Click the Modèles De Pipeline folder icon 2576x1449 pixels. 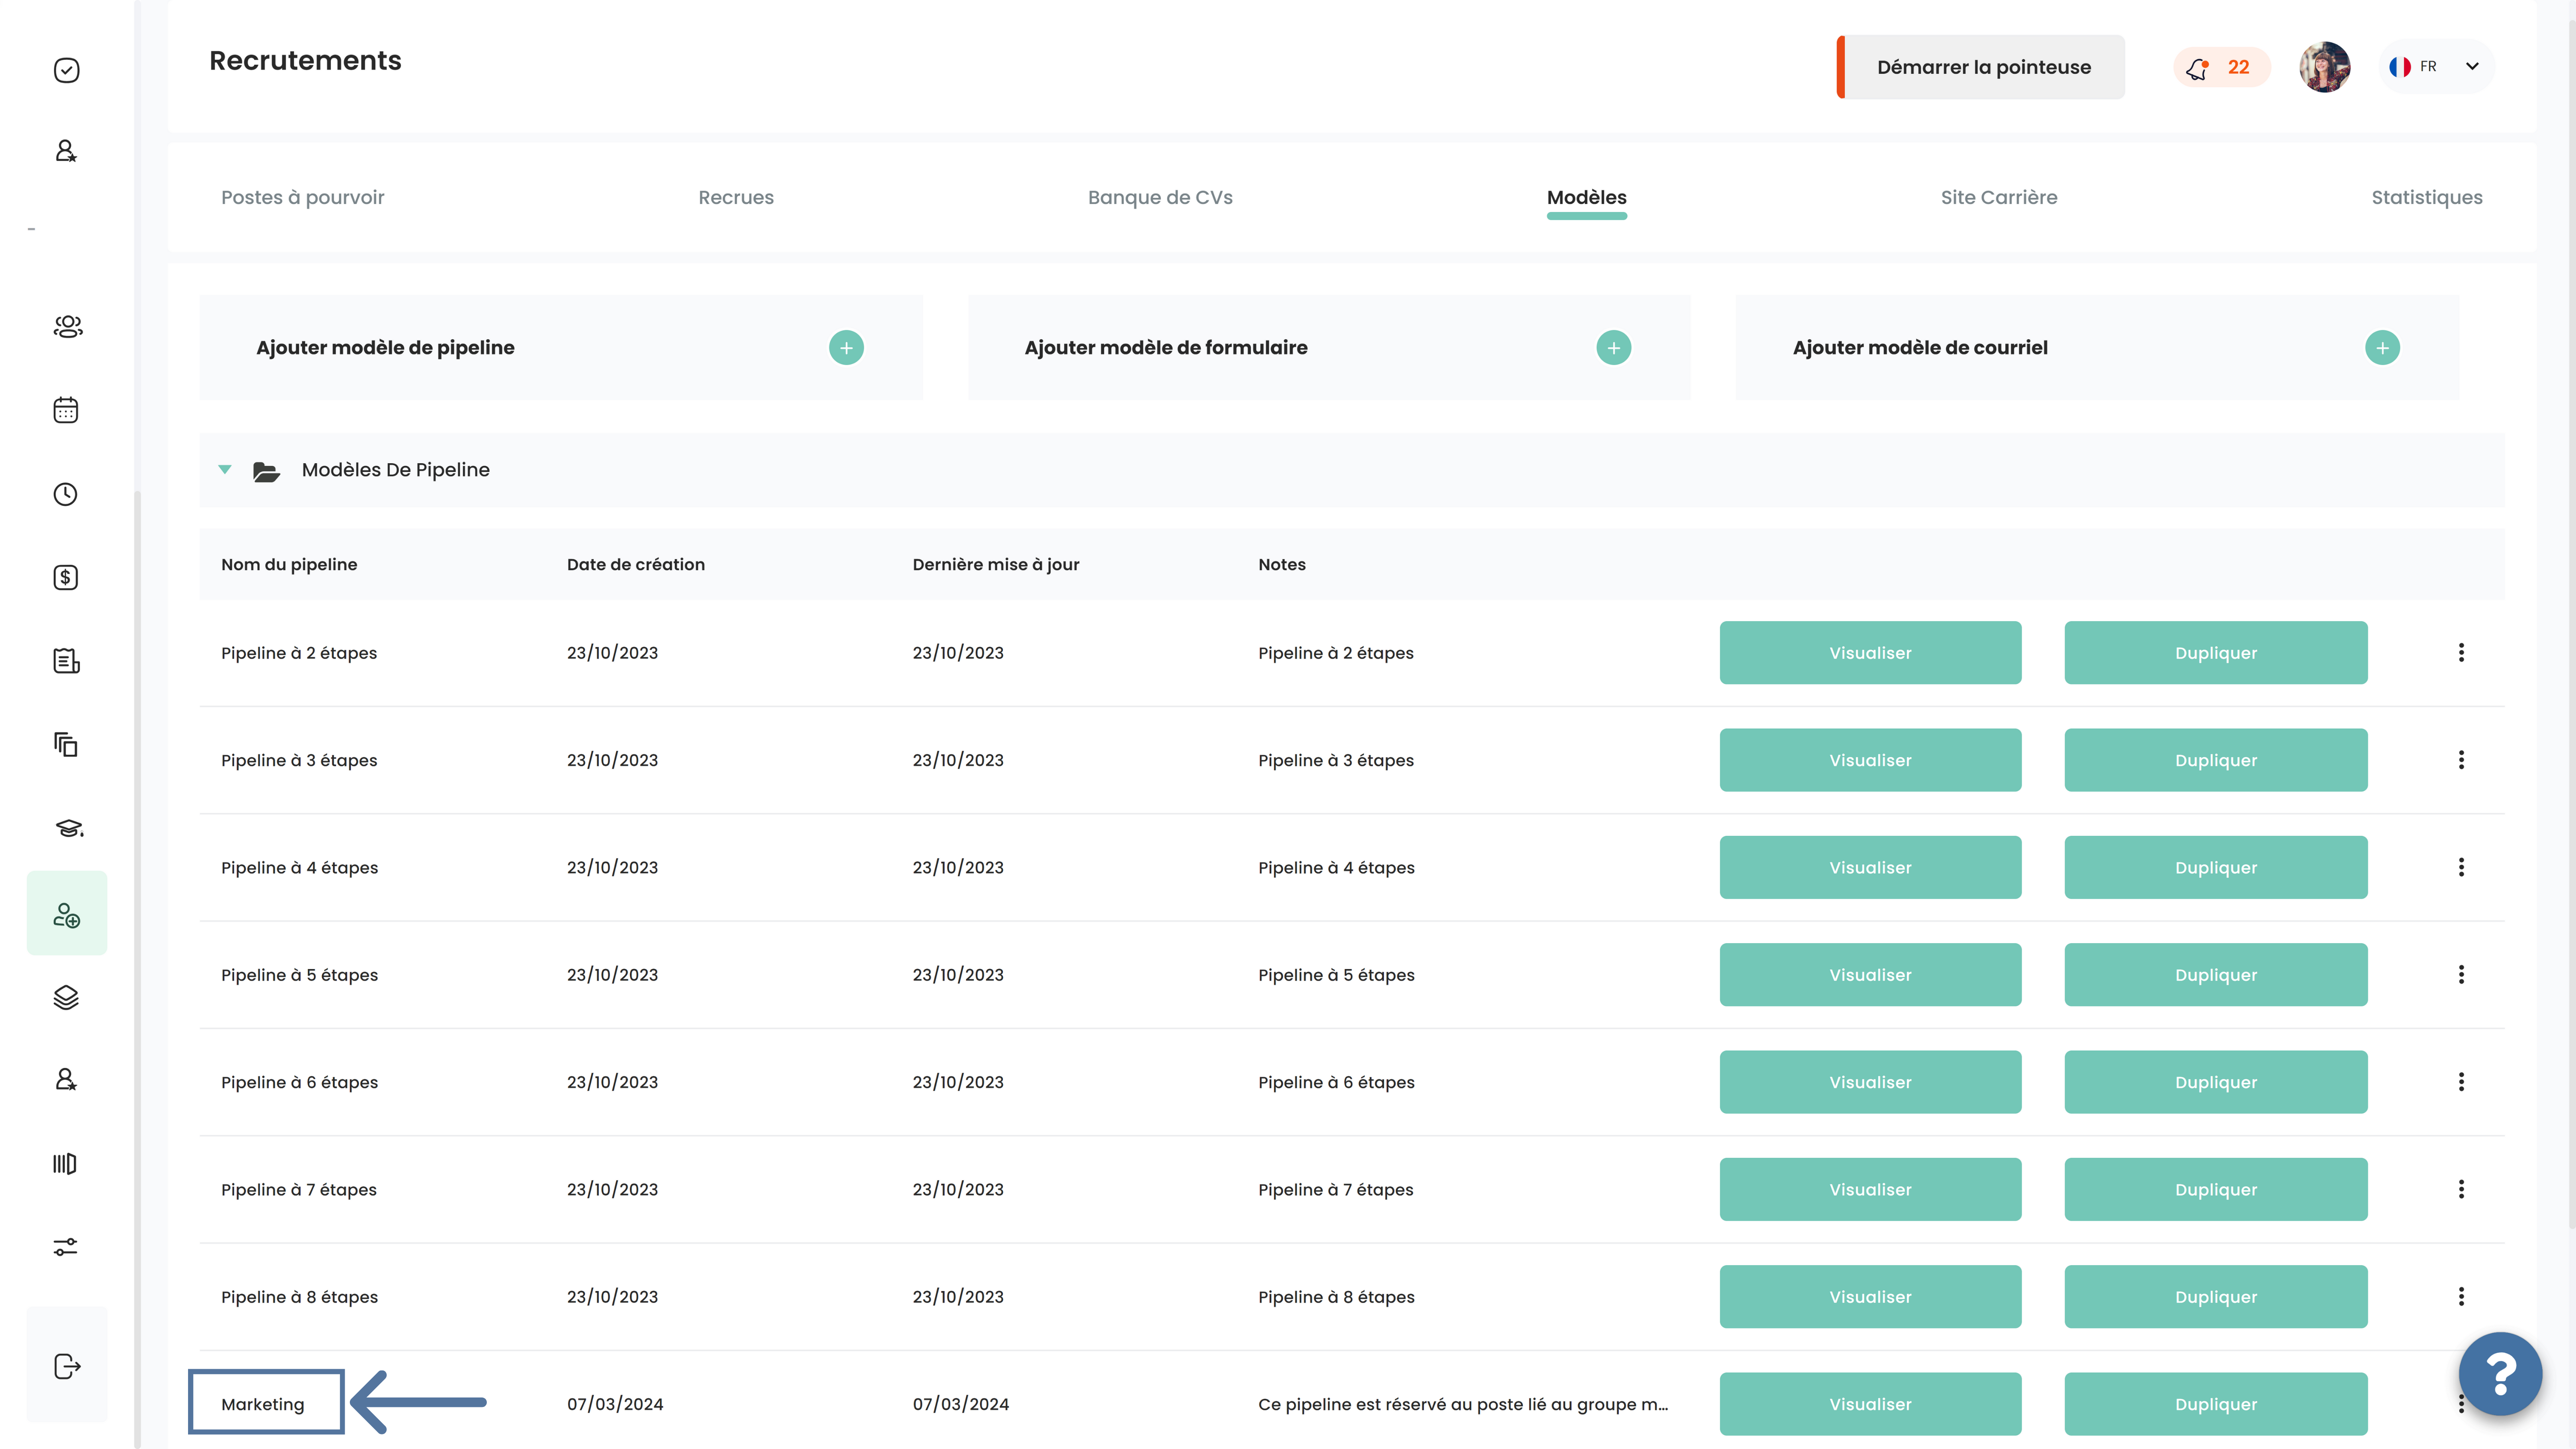pos(266,471)
